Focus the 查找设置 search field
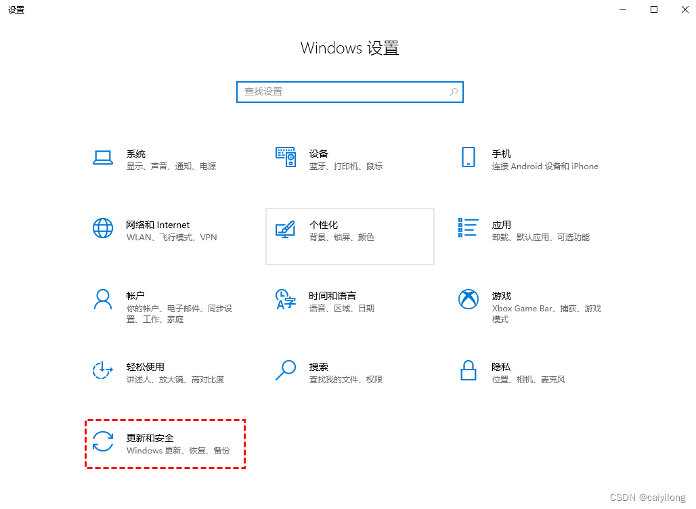This screenshot has height=509, width=696. click(x=350, y=92)
